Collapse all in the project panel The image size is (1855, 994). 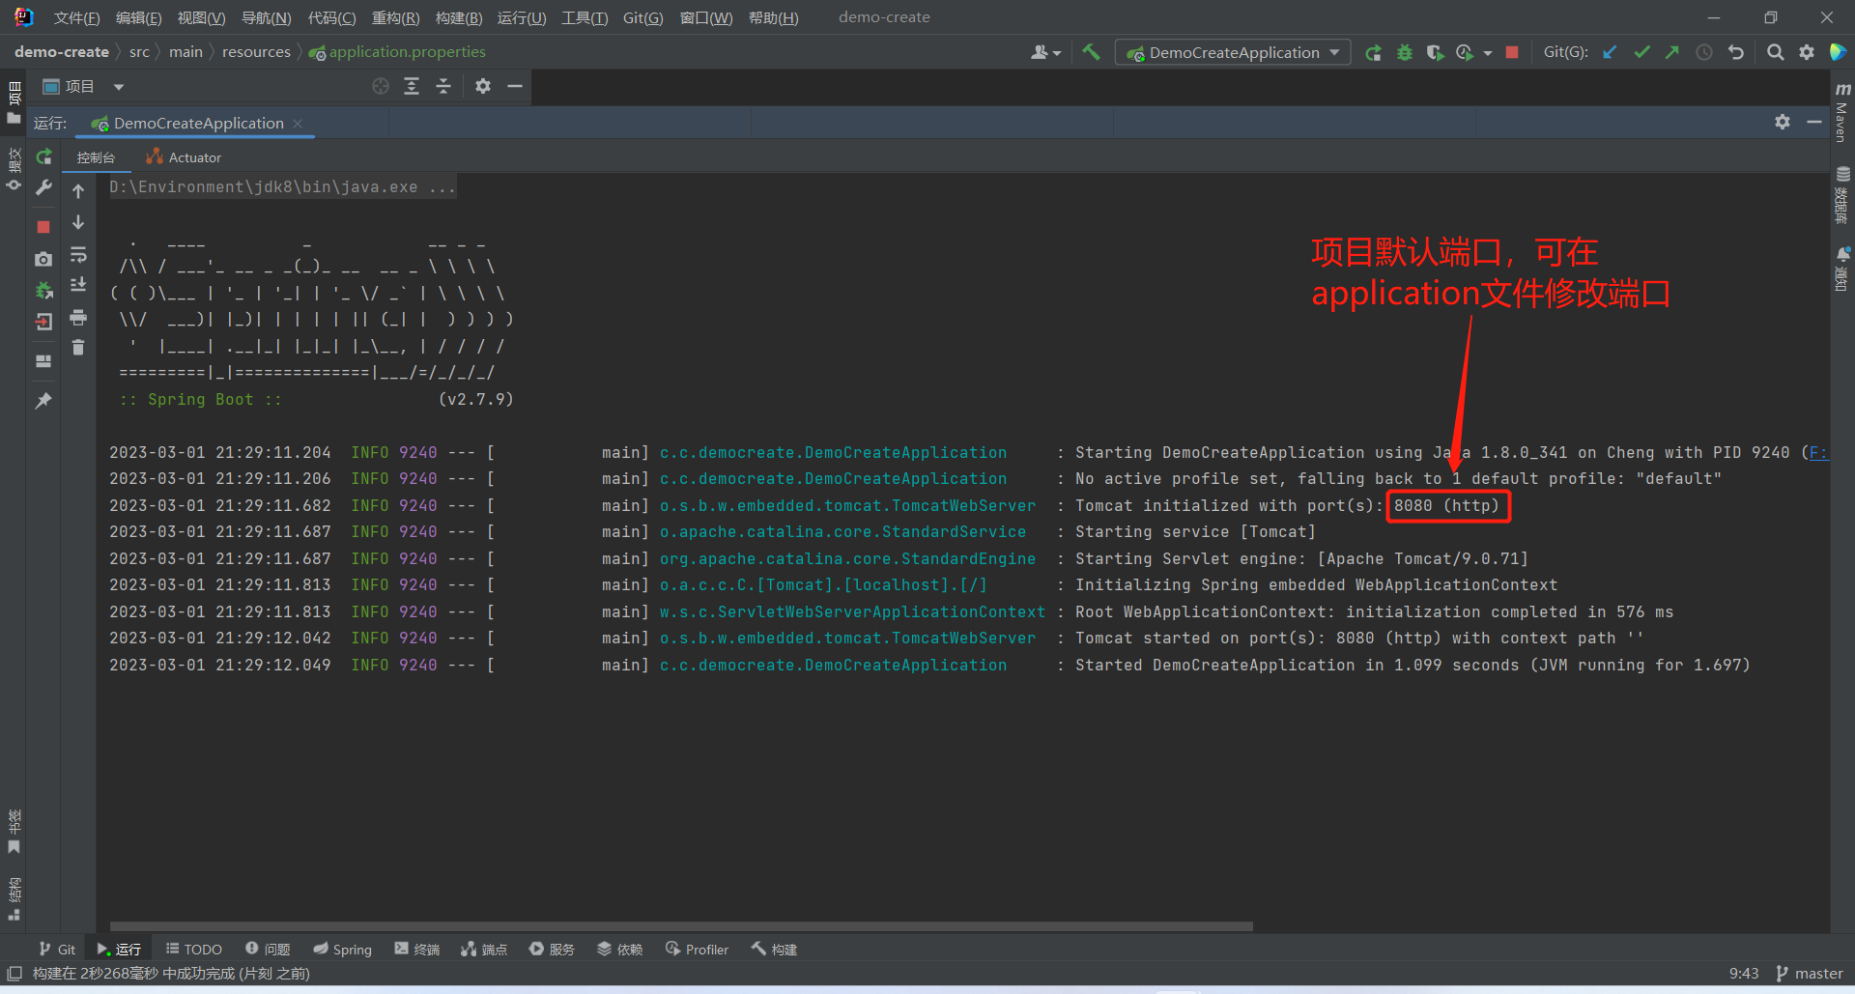pos(443,87)
